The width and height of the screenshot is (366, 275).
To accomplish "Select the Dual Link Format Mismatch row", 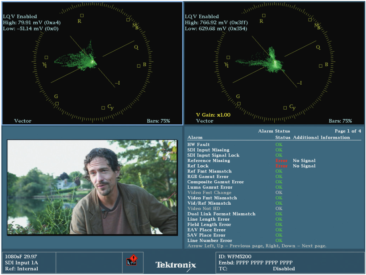I will [274, 214].
